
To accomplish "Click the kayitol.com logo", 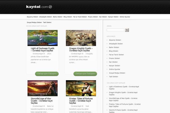I will click(x=39, y=7).
